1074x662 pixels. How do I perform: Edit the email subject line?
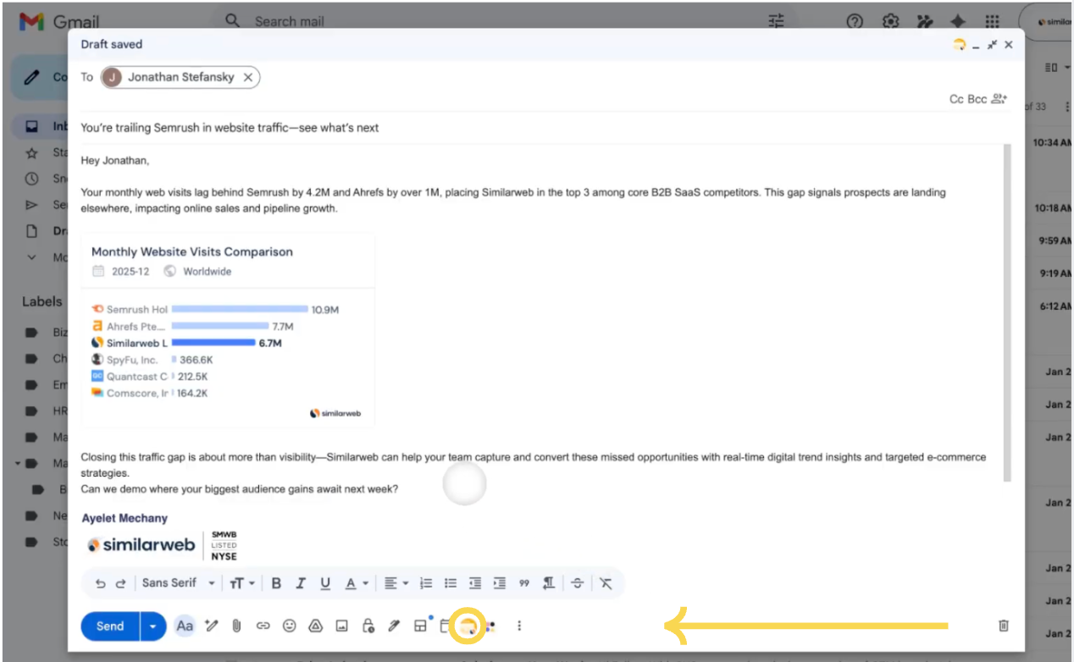click(545, 128)
